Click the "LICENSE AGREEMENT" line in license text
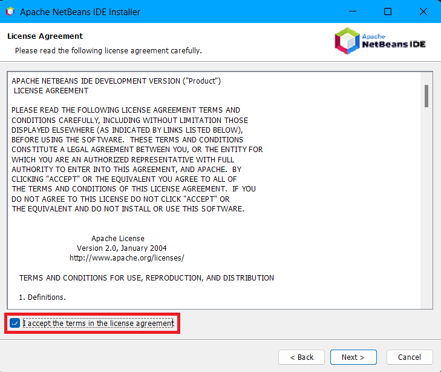Image resolution: width=441 pixels, height=372 pixels. tap(51, 91)
